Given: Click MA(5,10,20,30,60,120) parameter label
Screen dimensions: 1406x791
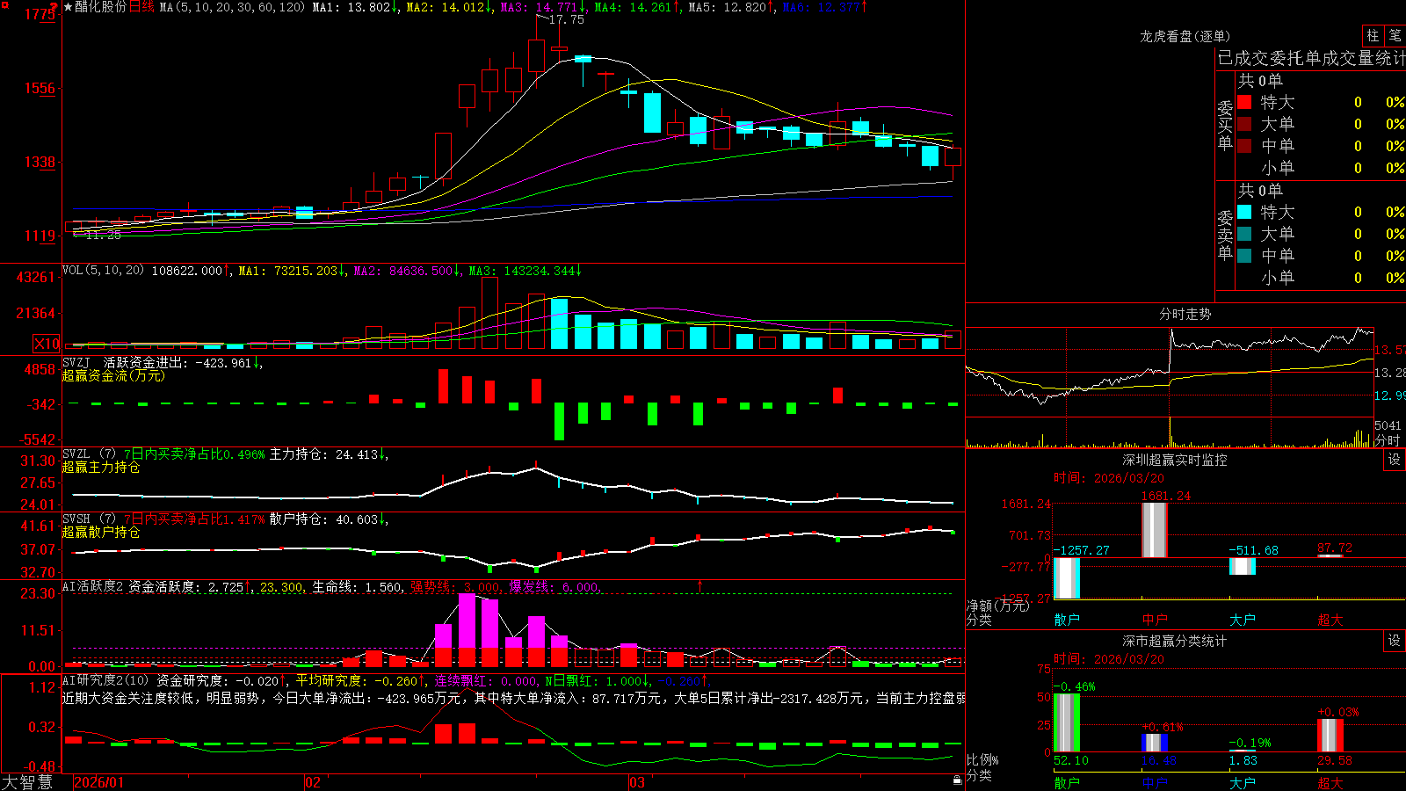Looking at the screenshot, I should point(233,7).
